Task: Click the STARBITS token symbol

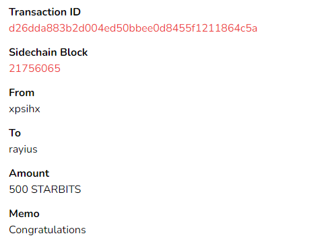Action: [x=56, y=190]
